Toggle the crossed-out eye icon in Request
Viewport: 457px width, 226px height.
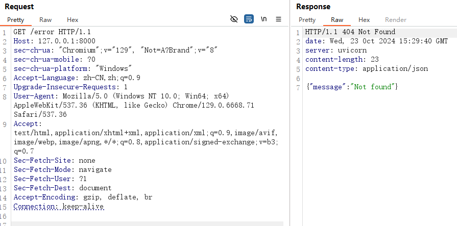click(234, 19)
